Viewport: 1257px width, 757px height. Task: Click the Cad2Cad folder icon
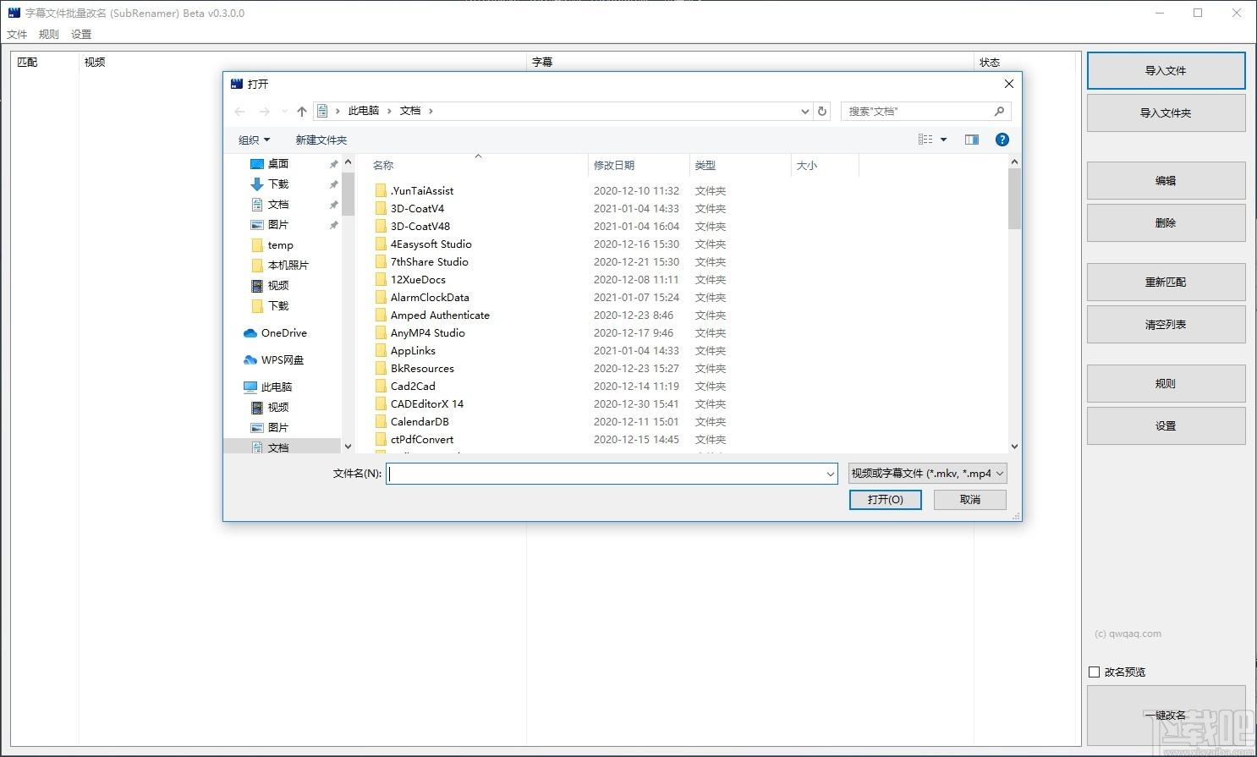381,386
